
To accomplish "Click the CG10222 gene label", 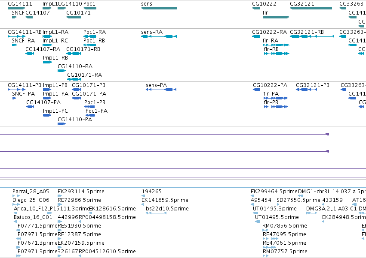I will click(x=264, y=4).
